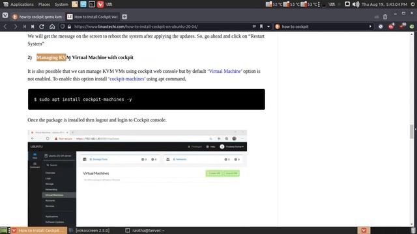Click the gray round extension icon
This screenshot has width=417, height=234.
(x=381, y=27)
